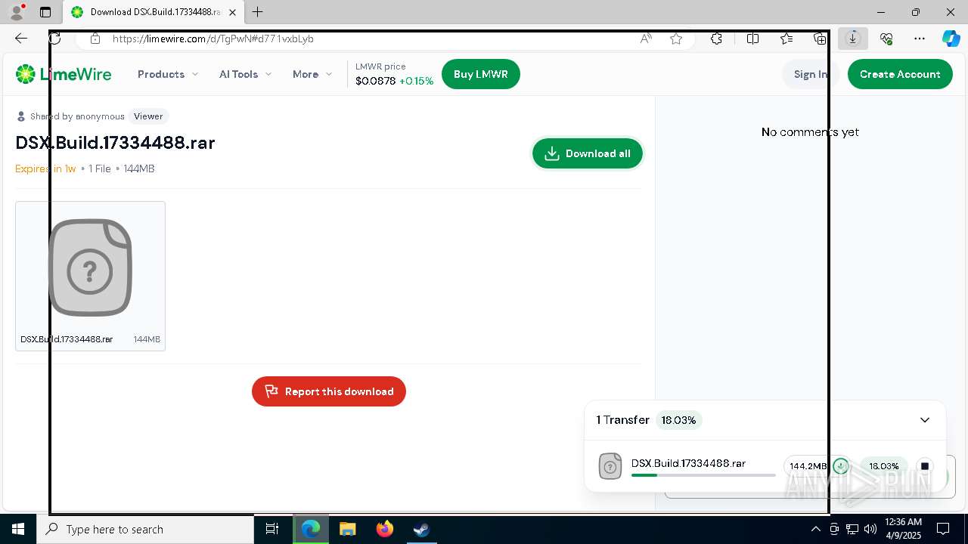The height and width of the screenshot is (544, 968).
Task: Close the Download DSX.Build tab
Action: tap(232, 12)
